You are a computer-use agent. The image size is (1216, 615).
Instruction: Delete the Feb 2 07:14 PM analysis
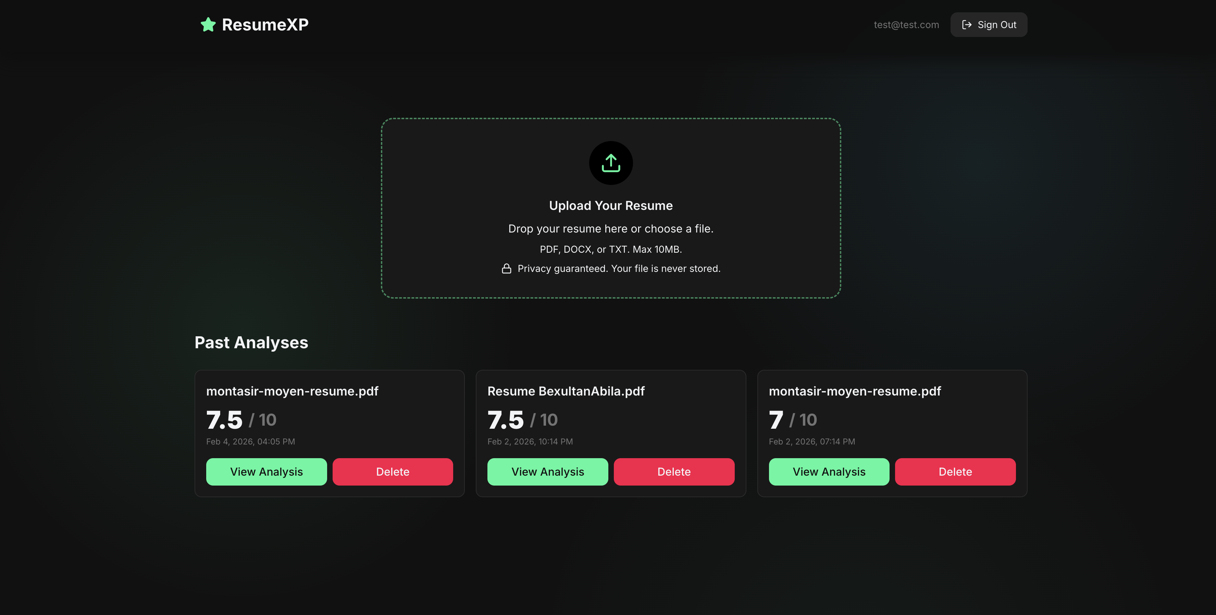tap(955, 472)
